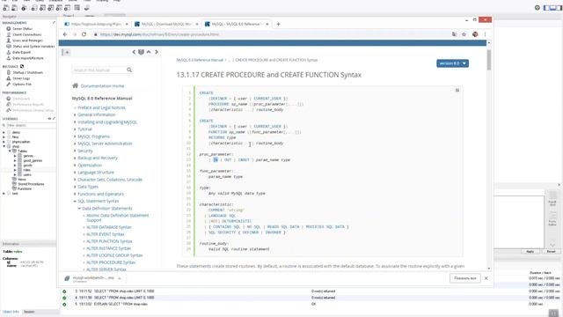The height and width of the screenshot is (317, 563).
Task: Open the Performance Dashboard item
Action: pos(21,99)
